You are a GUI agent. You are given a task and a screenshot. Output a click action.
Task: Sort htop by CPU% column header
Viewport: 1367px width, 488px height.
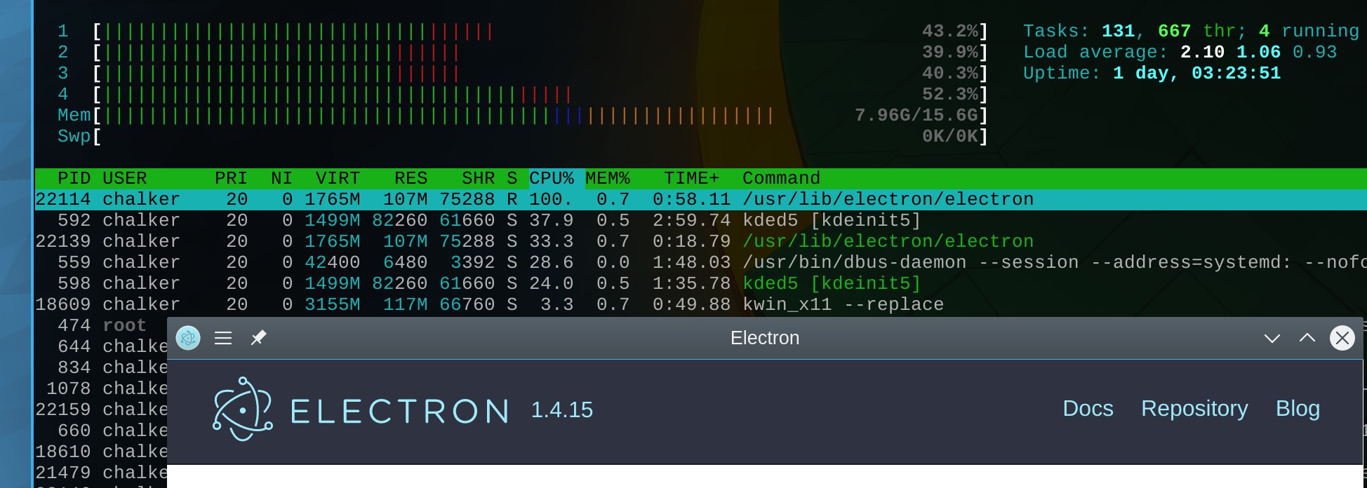tap(552, 178)
